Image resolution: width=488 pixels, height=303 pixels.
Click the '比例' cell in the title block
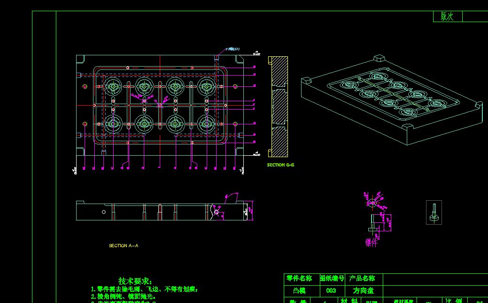(454, 300)
